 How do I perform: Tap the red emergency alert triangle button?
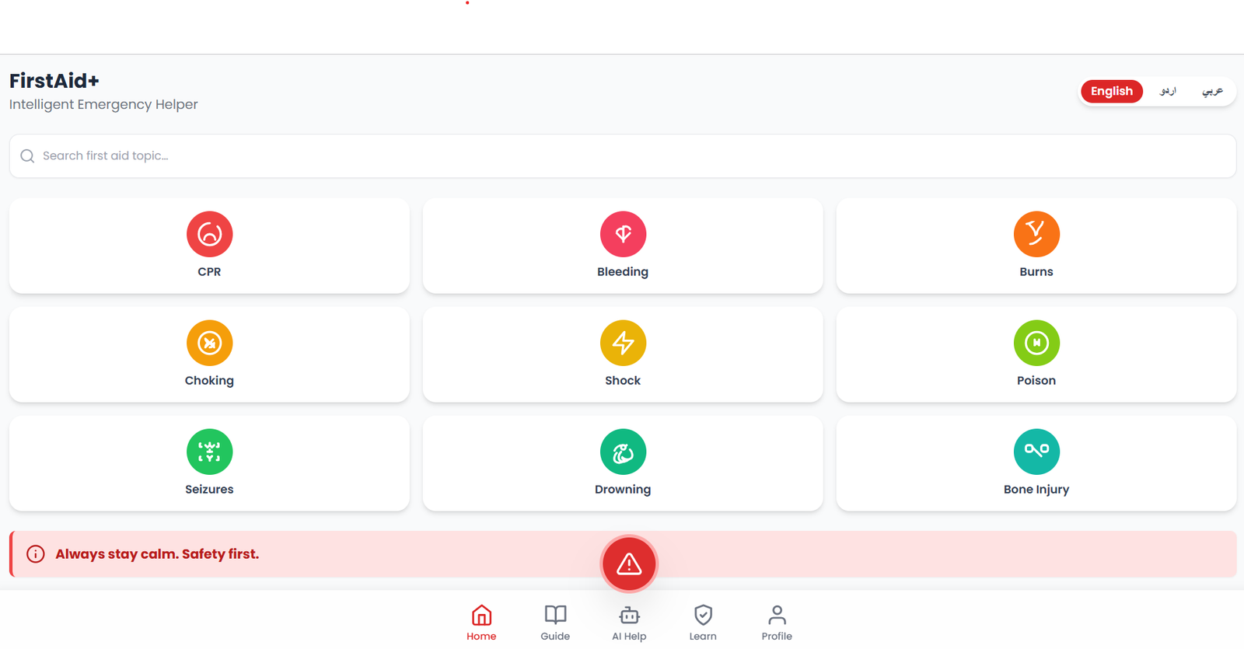click(629, 564)
